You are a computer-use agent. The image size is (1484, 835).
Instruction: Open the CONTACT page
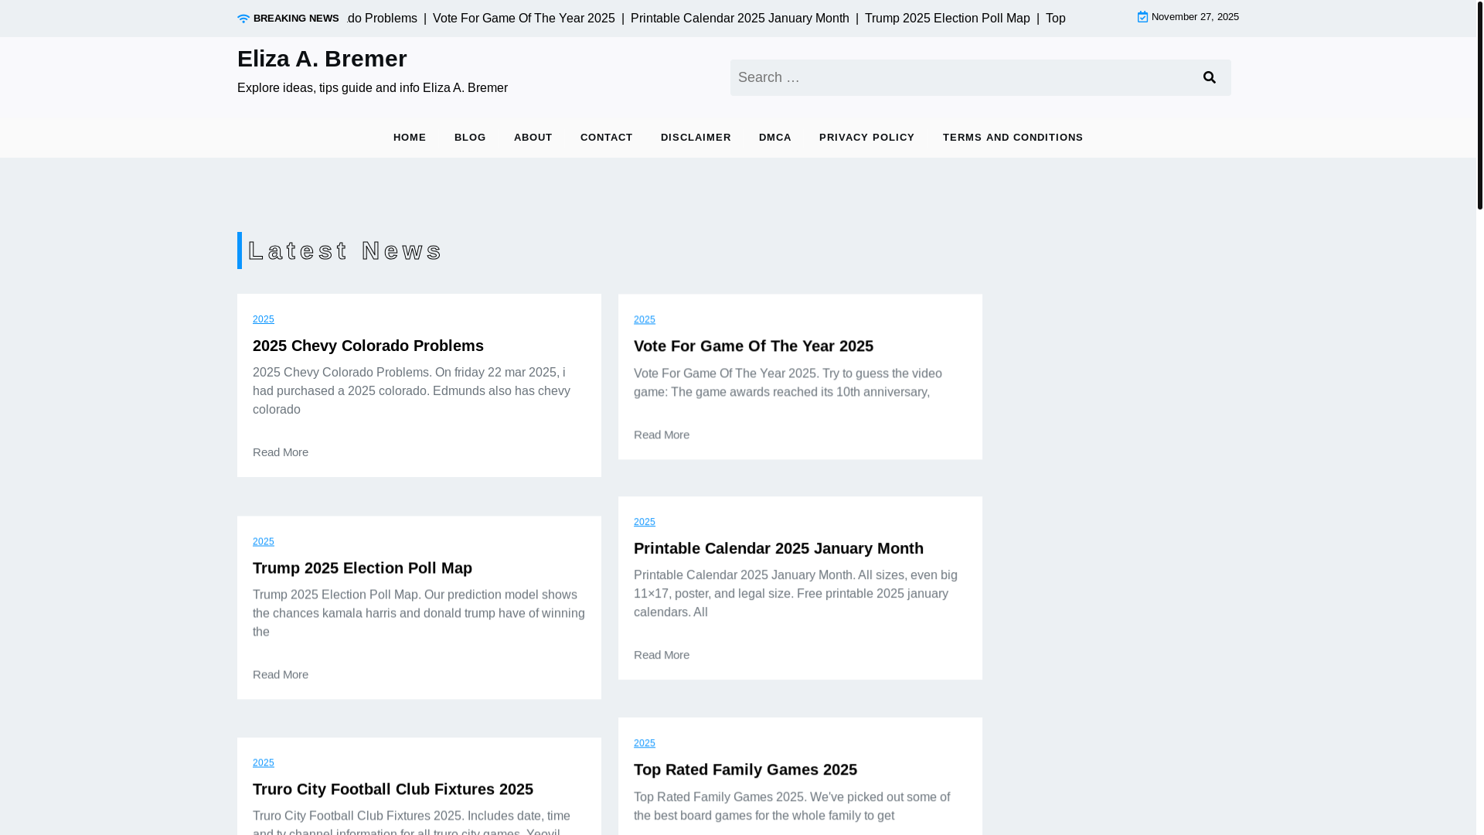click(x=607, y=138)
